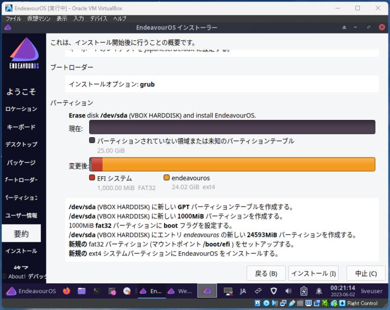Open the 表示 menu
The height and width of the screenshot is (310, 390).
tap(62, 18)
